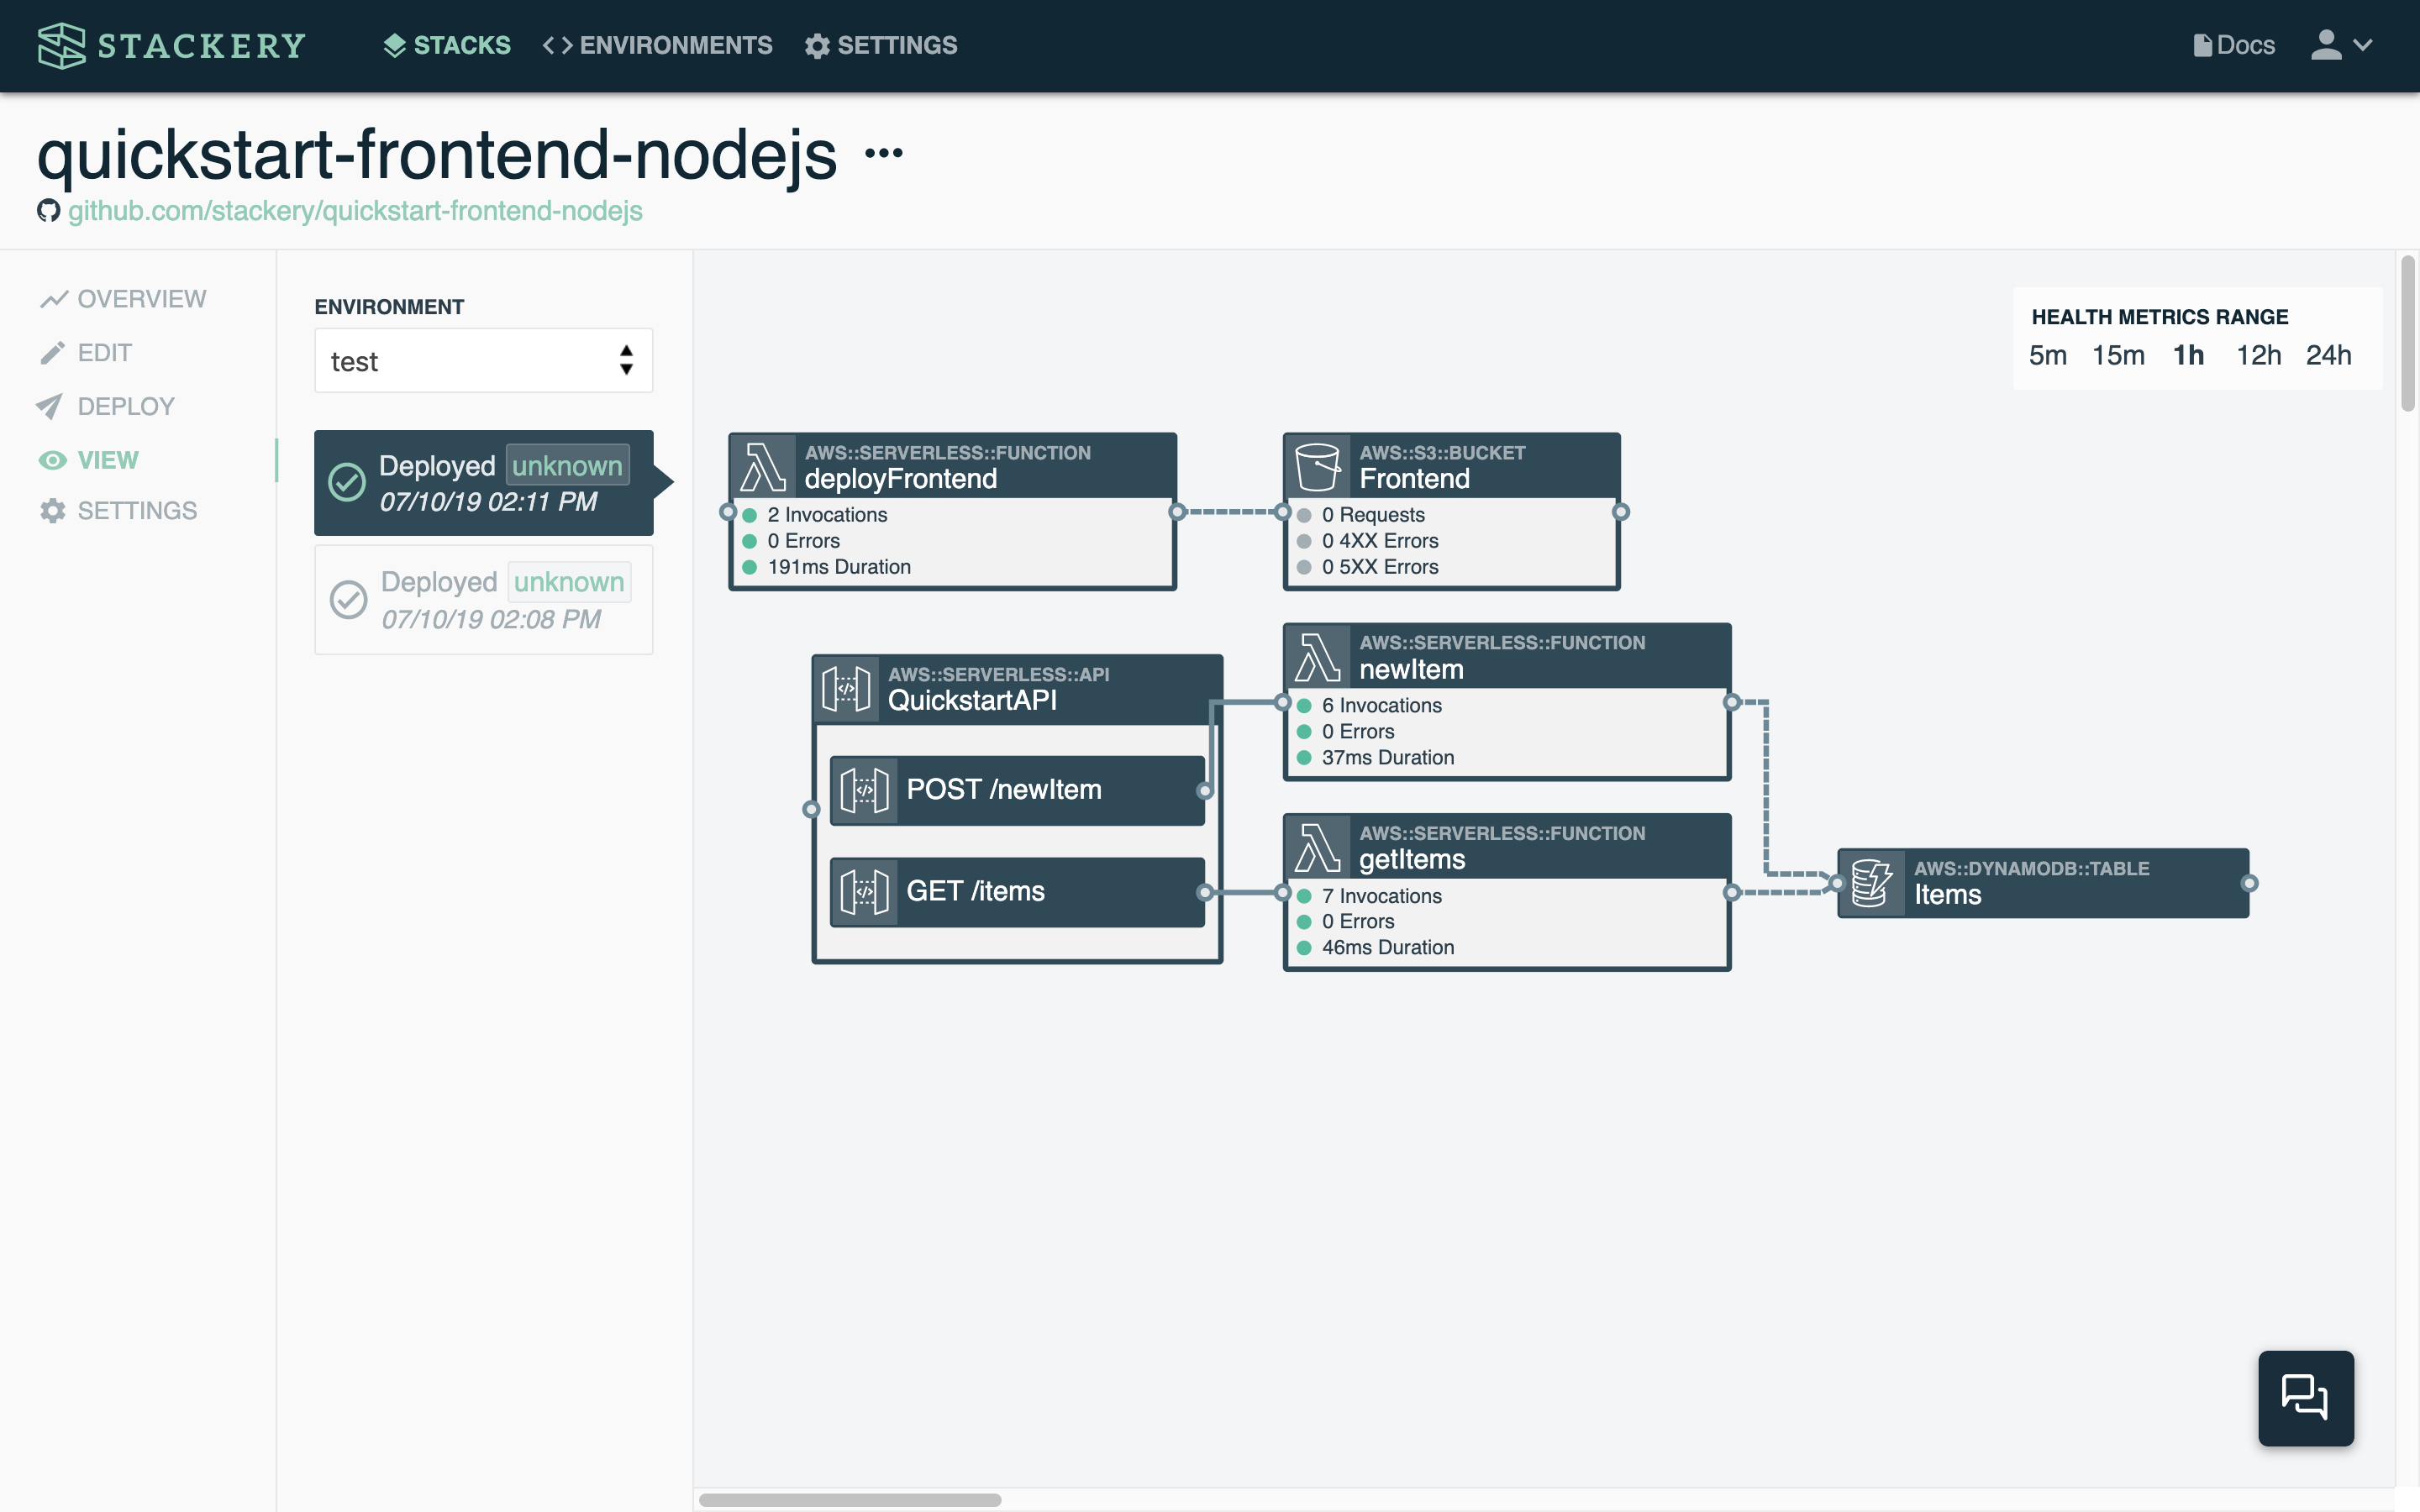The height and width of the screenshot is (1512, 2420).
Task: Set health metrics range to 5m
Action: [2047, 355]
